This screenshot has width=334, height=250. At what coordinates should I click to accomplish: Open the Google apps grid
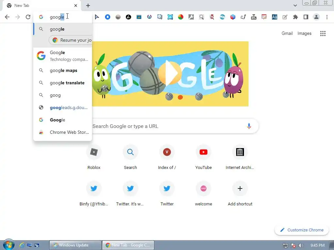click(x=323, y=34)
